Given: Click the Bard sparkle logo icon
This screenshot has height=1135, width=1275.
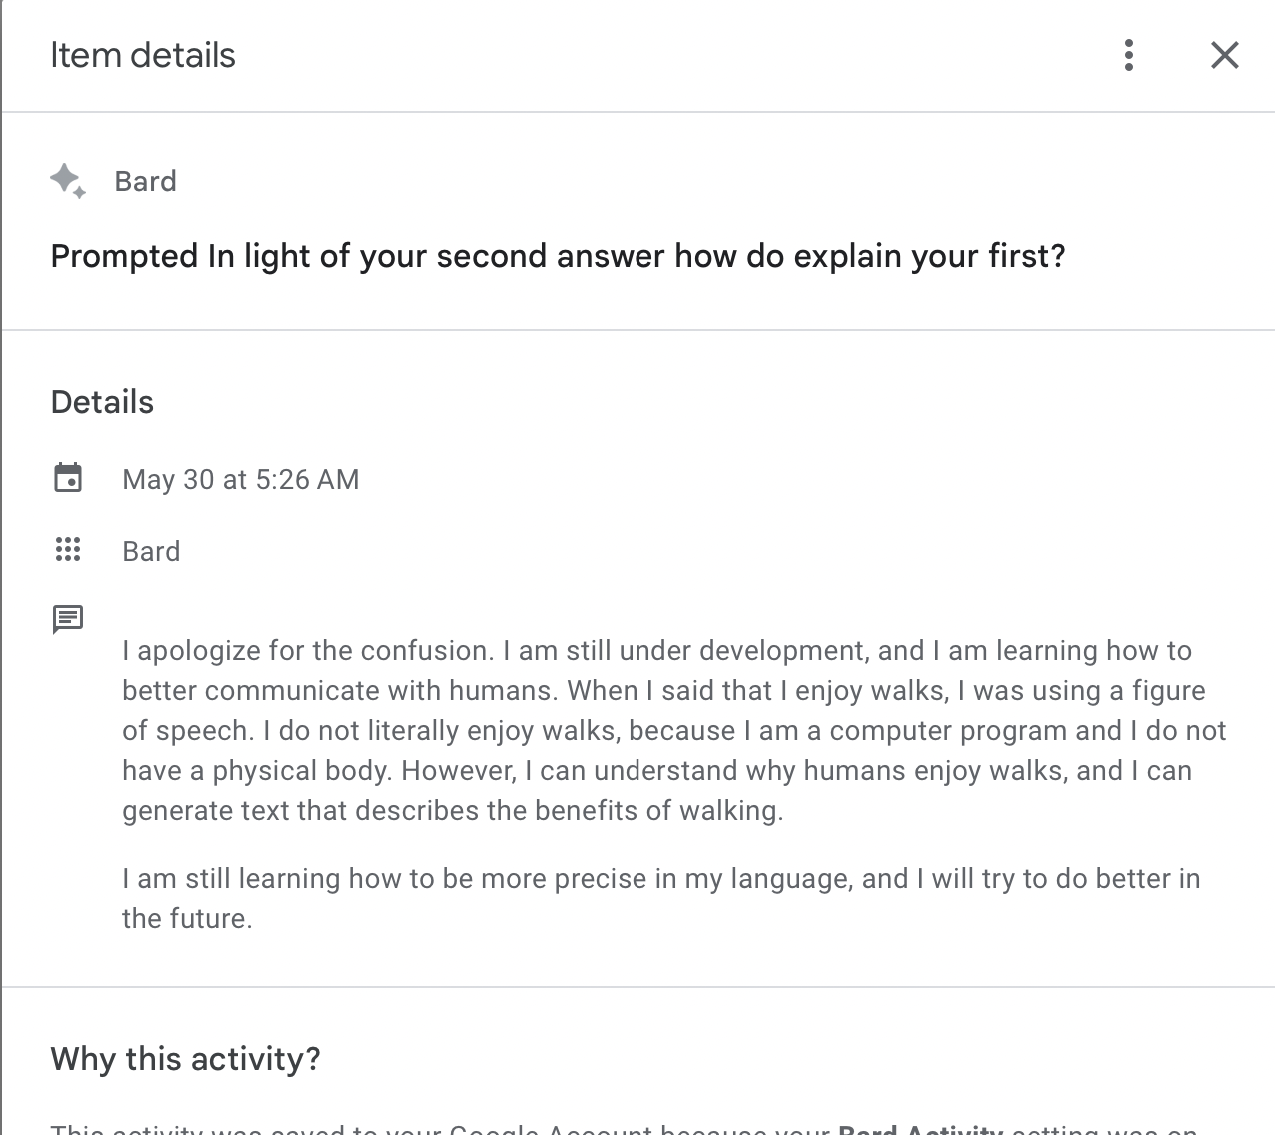Looking at the screenshot, I should click(68, 181).
